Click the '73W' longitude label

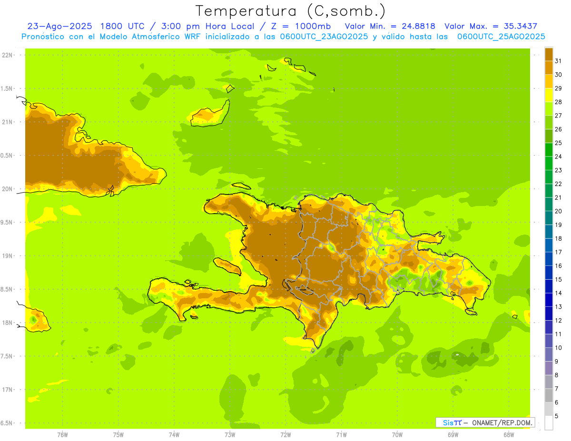click(230, 434)
